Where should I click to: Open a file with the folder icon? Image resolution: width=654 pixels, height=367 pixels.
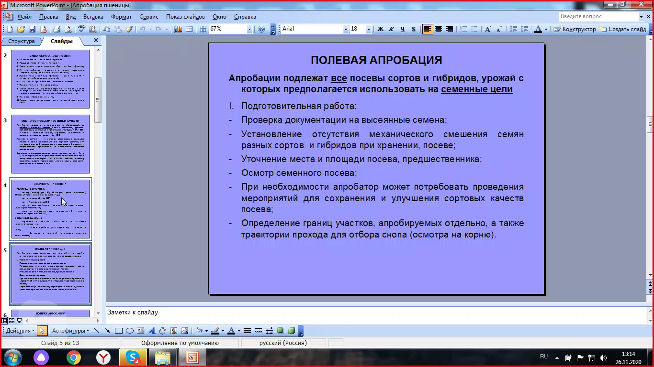click(x=21, y=29)
